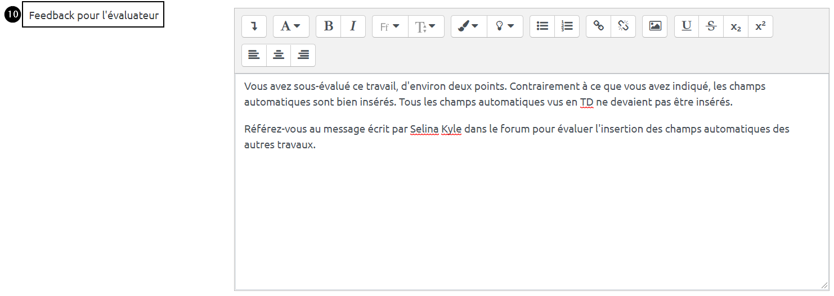Click the insert link icon
This screenshot has width=834, height=296.
[599, 26]
